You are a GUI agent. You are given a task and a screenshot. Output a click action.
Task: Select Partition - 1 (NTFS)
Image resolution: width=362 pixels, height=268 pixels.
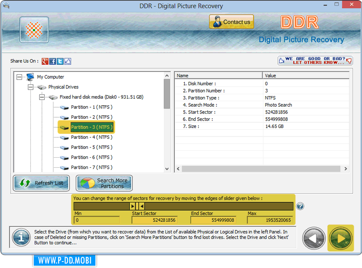(x=92, y=107)
